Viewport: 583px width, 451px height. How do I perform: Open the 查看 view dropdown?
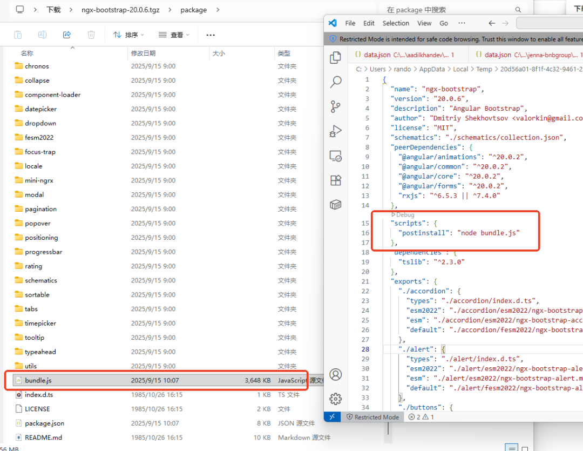174,35
